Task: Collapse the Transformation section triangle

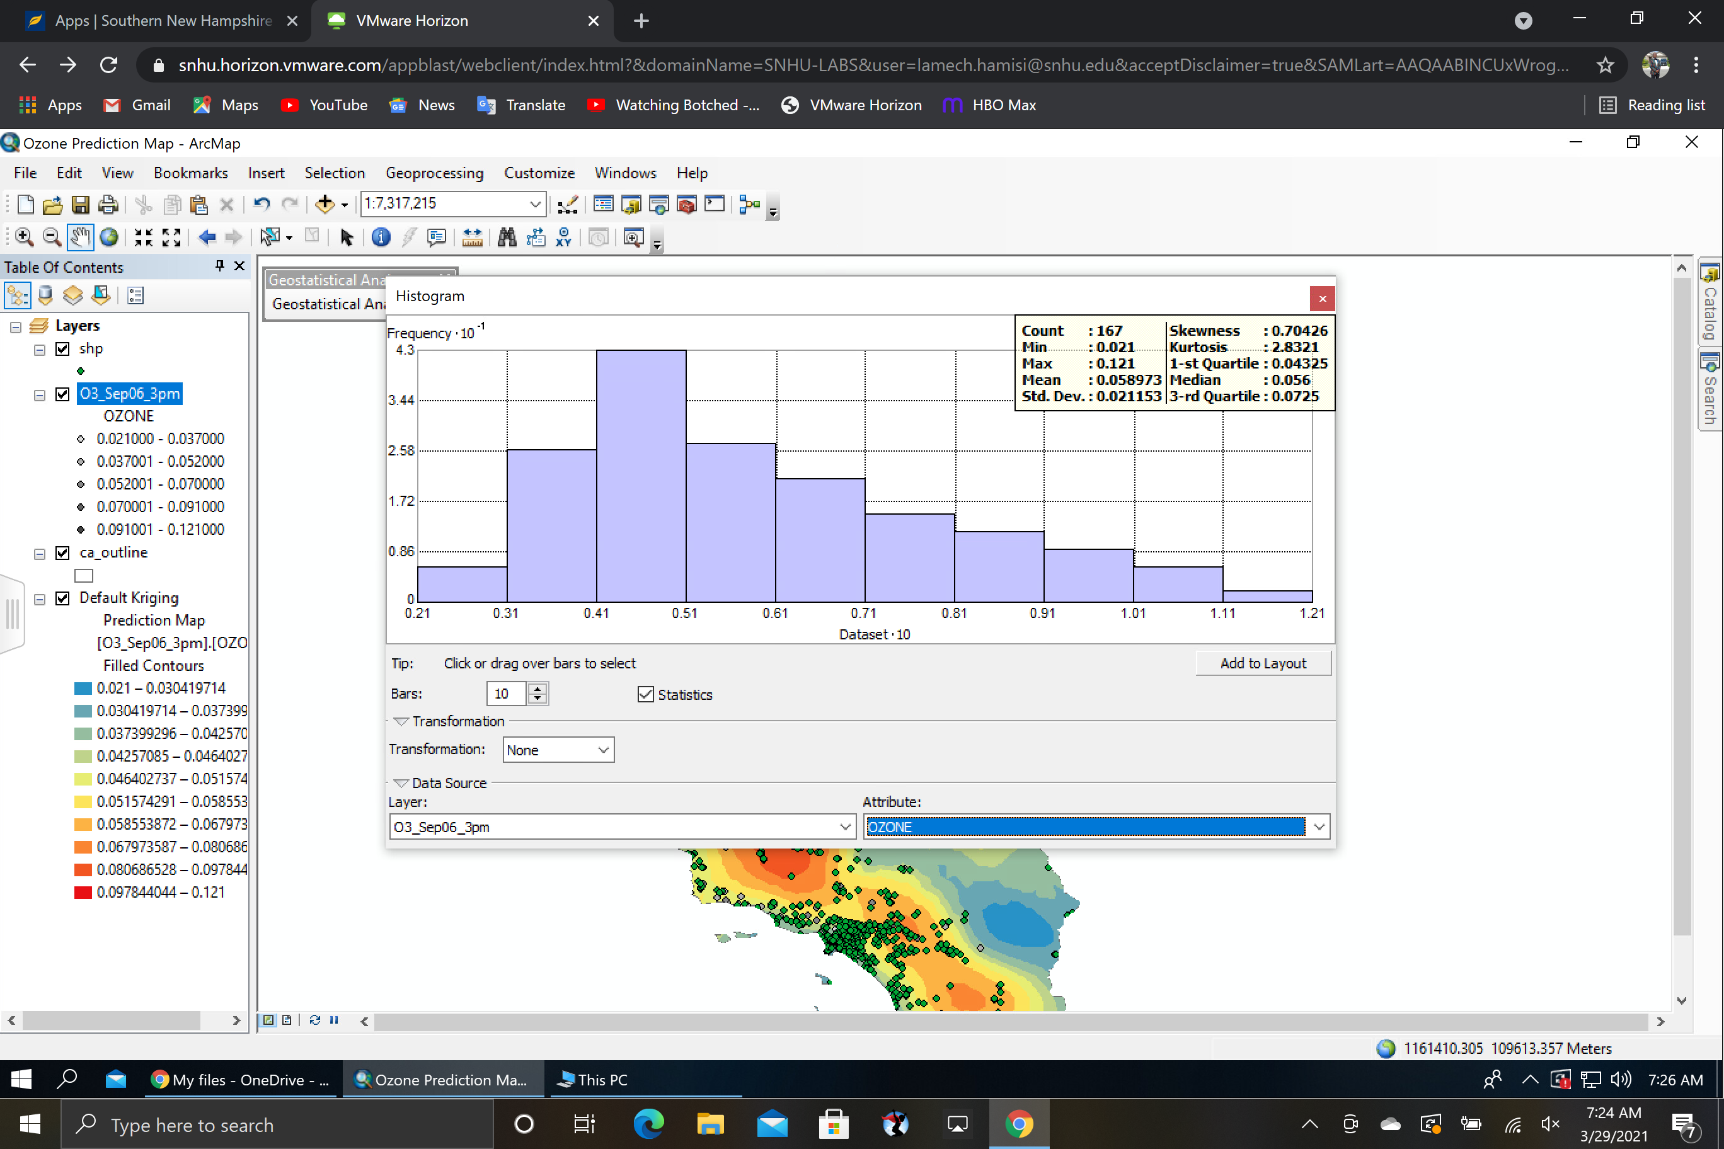Action: pos(401,722)
